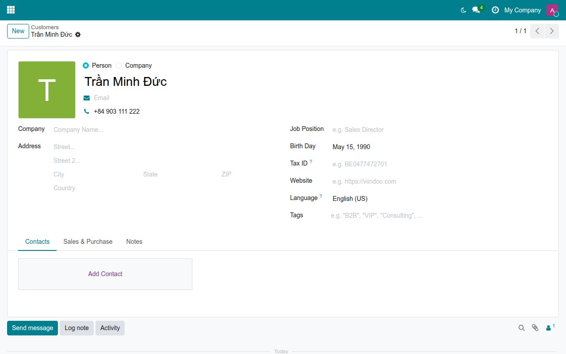The height and width of the screenshot is (354, 566).
Task: Open the conversations messages icon
Action: tap(476, 10)
